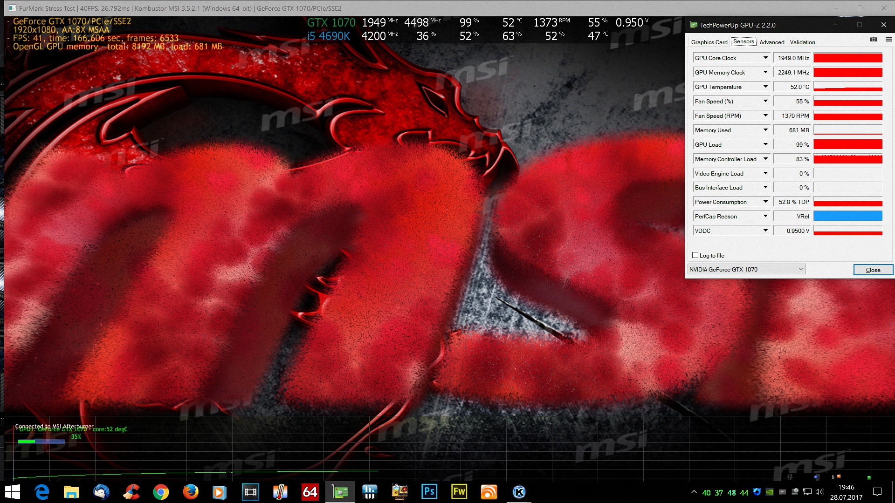This screenshot has width=895, height=503.
Task: Click NVIDIA icon in system tray
Action: coord(770,492)
